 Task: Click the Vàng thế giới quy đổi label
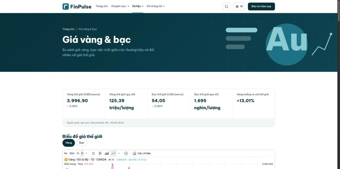122,94
